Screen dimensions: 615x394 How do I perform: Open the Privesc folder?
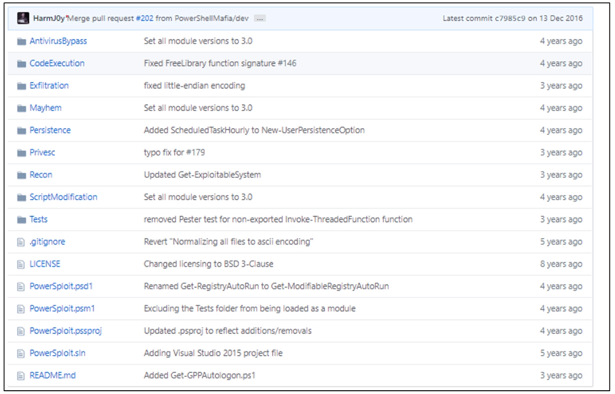pyautogui.click(x=43, y=153)
